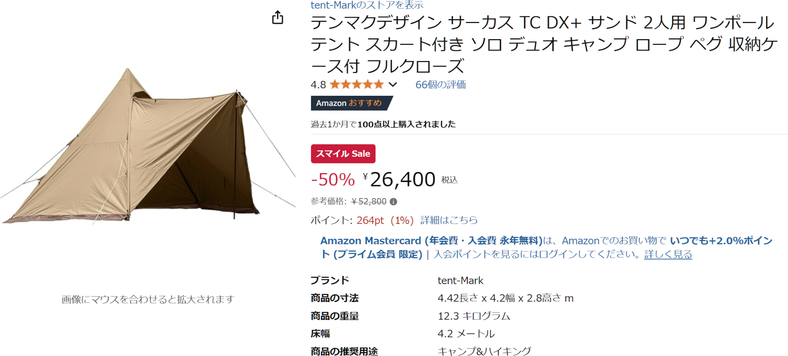
Task: Click the 詳しく見る link
Action: [668, 254]
